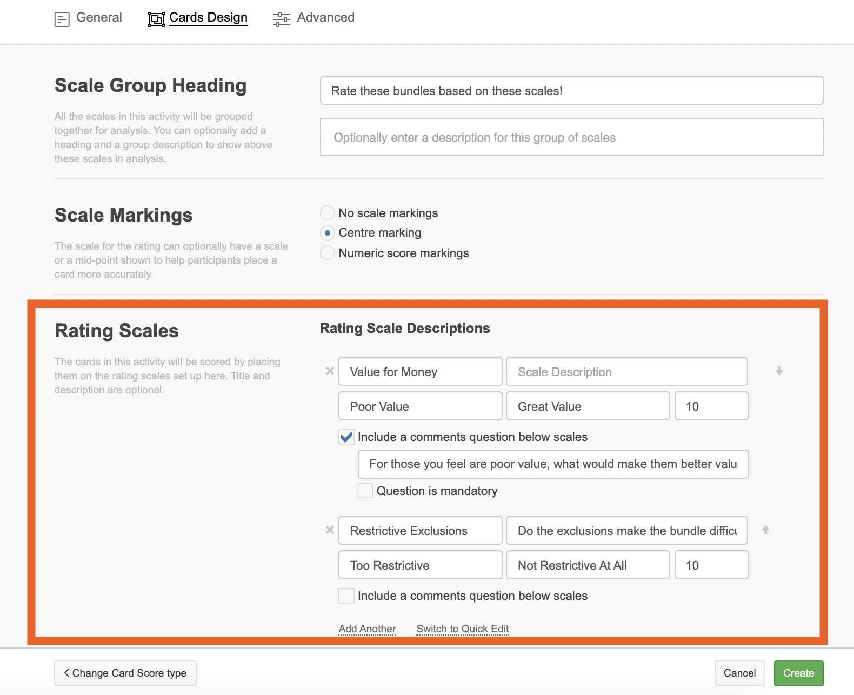Open the General tab
This screenshot has height=695, width=854.
99,17
